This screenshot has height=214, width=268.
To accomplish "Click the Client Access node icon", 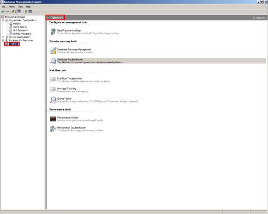I will pos(11,27).
